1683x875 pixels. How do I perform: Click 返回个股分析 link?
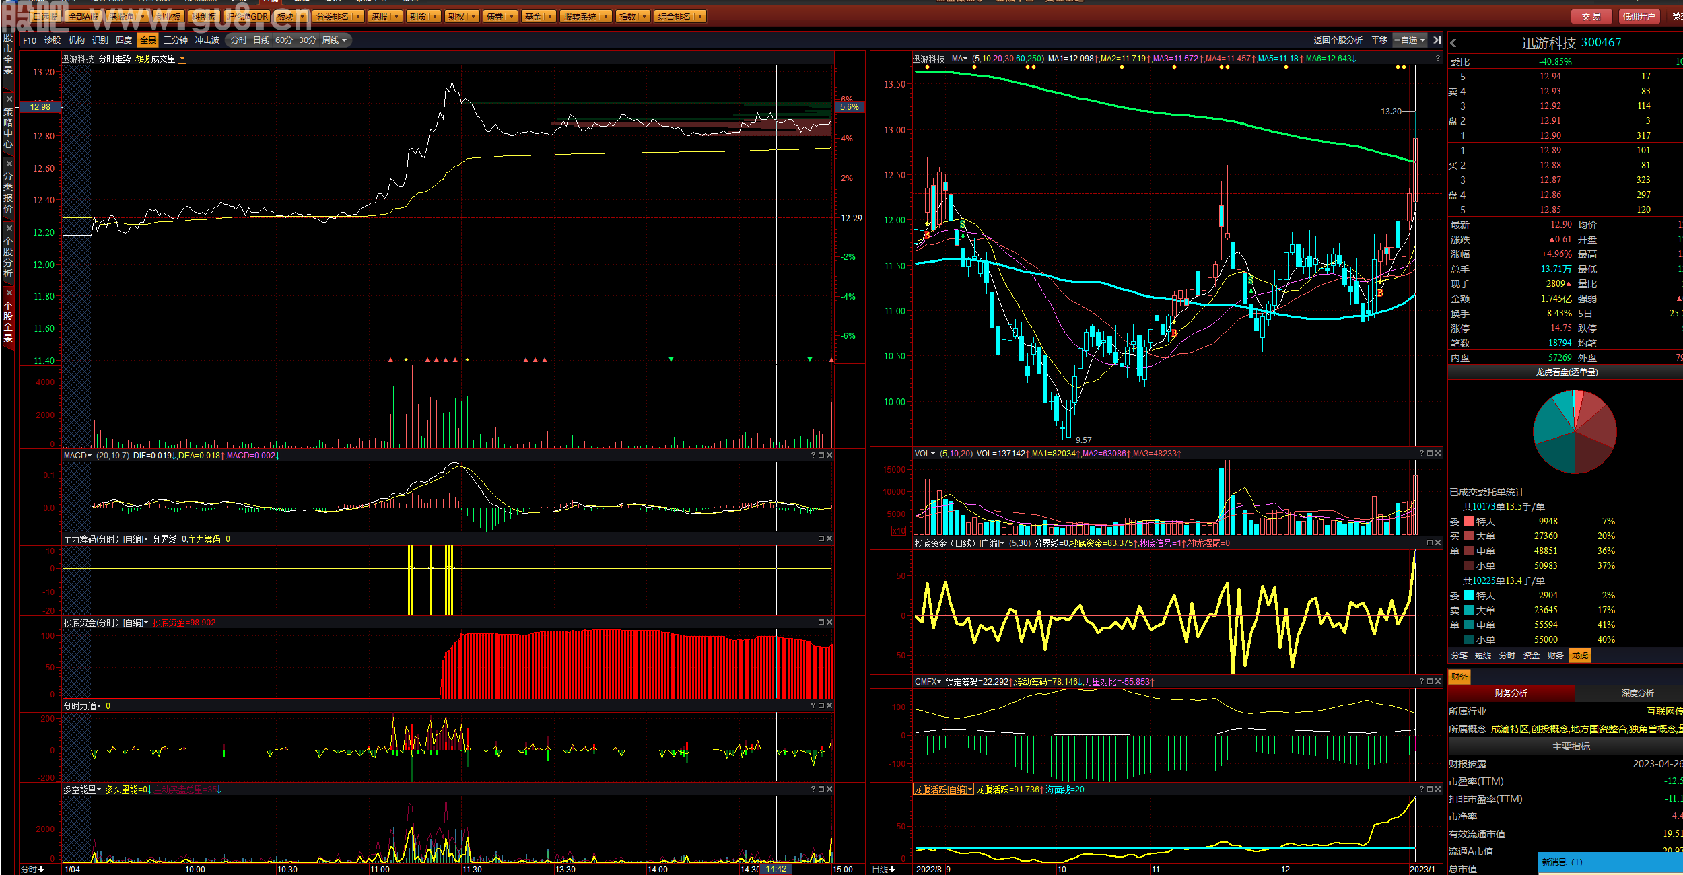pyautogui.click(x=1338, y=40)
